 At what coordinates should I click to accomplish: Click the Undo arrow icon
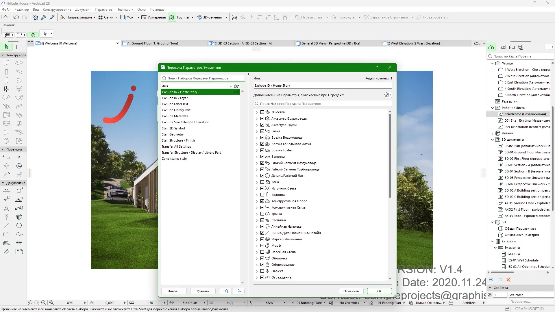pos(16,17)
